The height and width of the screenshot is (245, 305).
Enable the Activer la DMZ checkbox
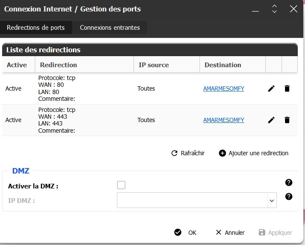121,185
